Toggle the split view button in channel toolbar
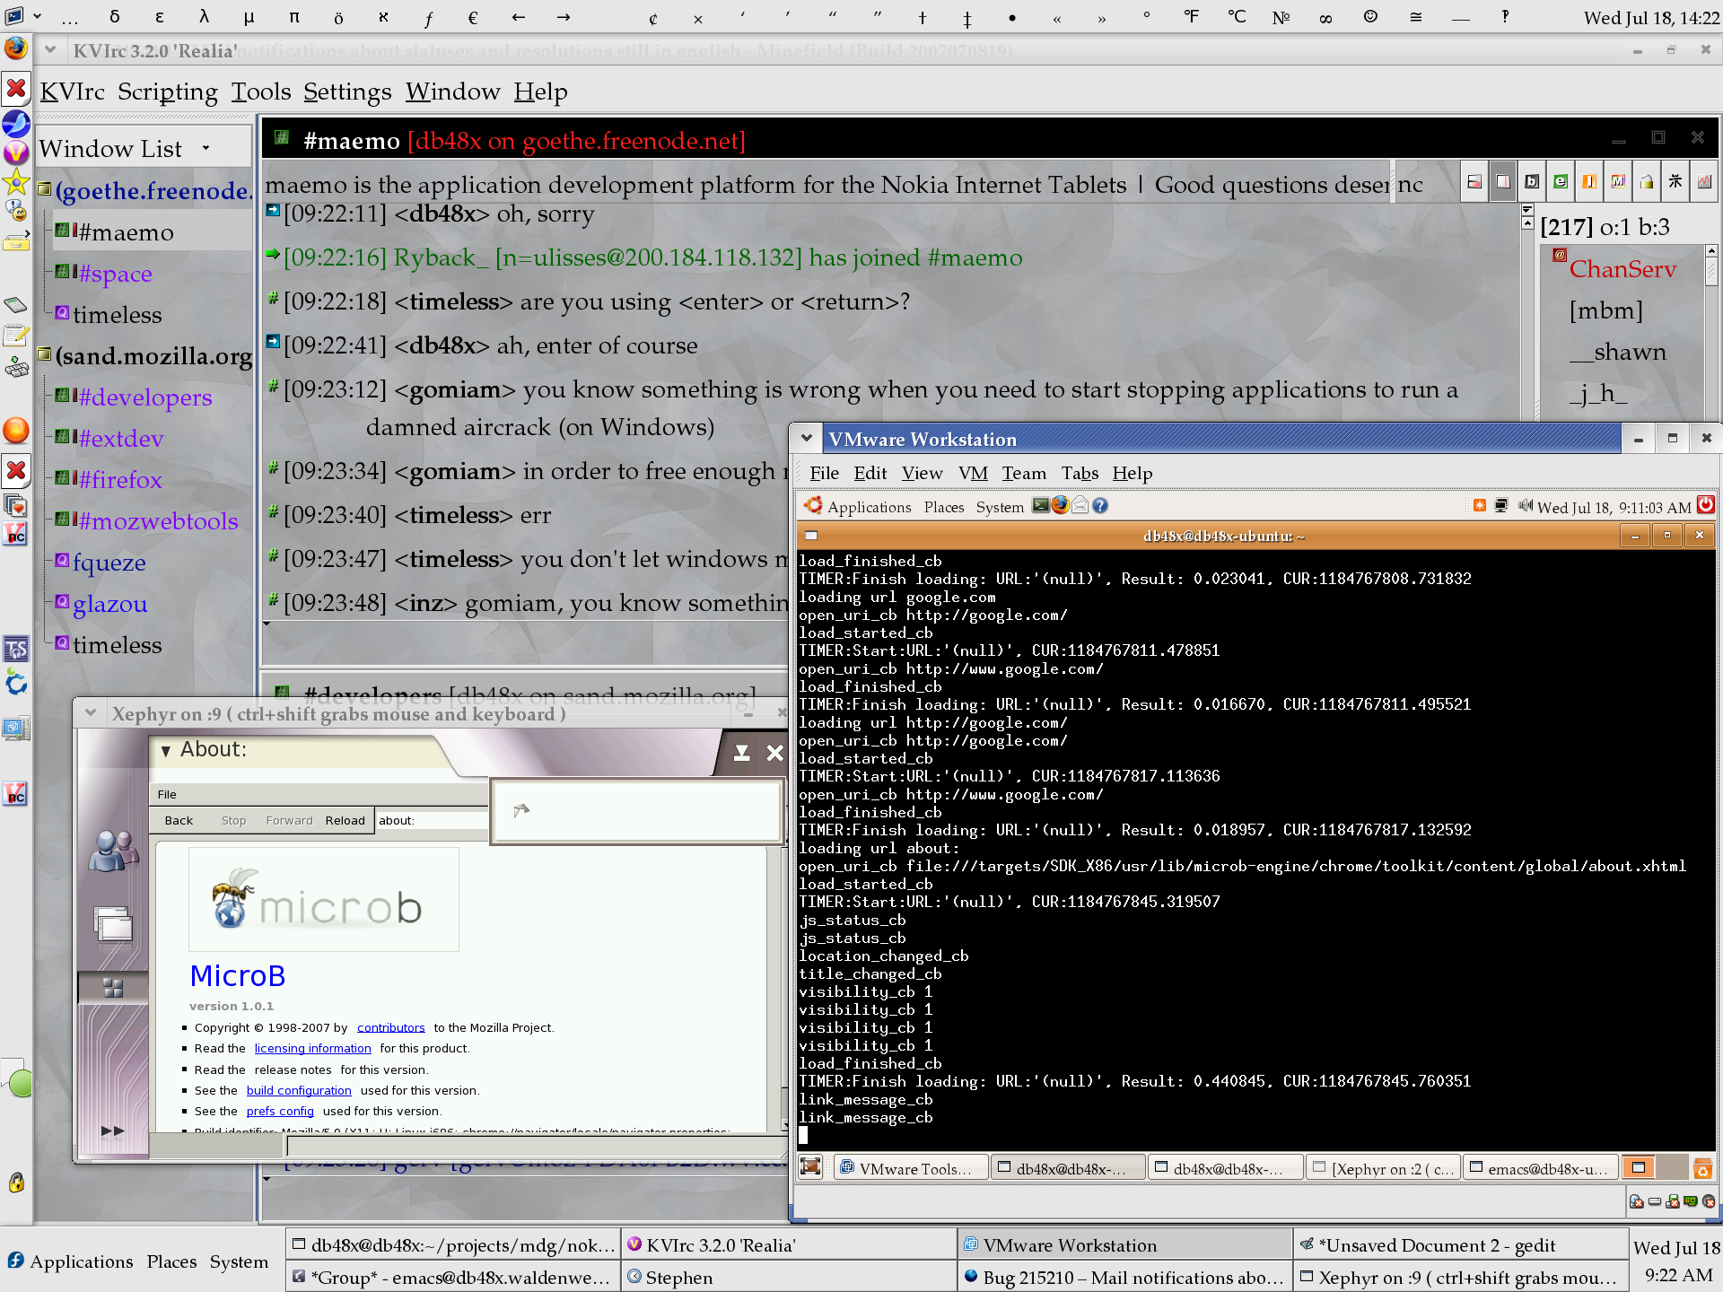Screen dimensions: 1723x1292 [1474, 181]
